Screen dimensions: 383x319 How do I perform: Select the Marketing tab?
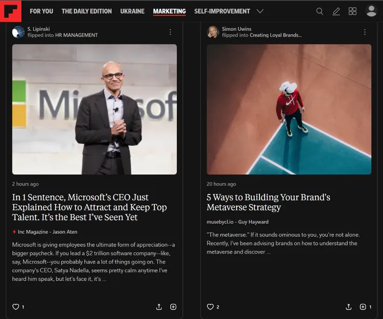click(170, 11)
